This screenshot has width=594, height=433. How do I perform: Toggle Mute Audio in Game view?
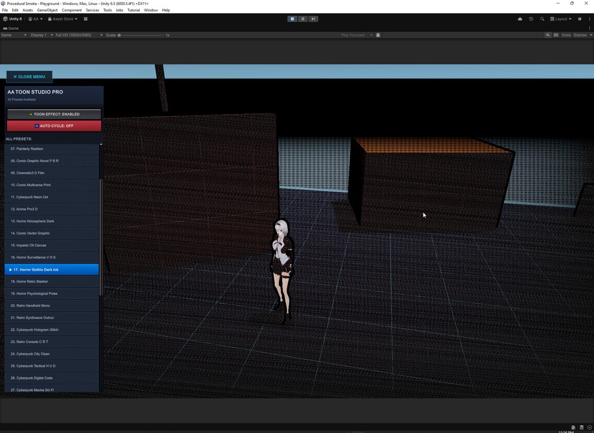click(548, 35)
